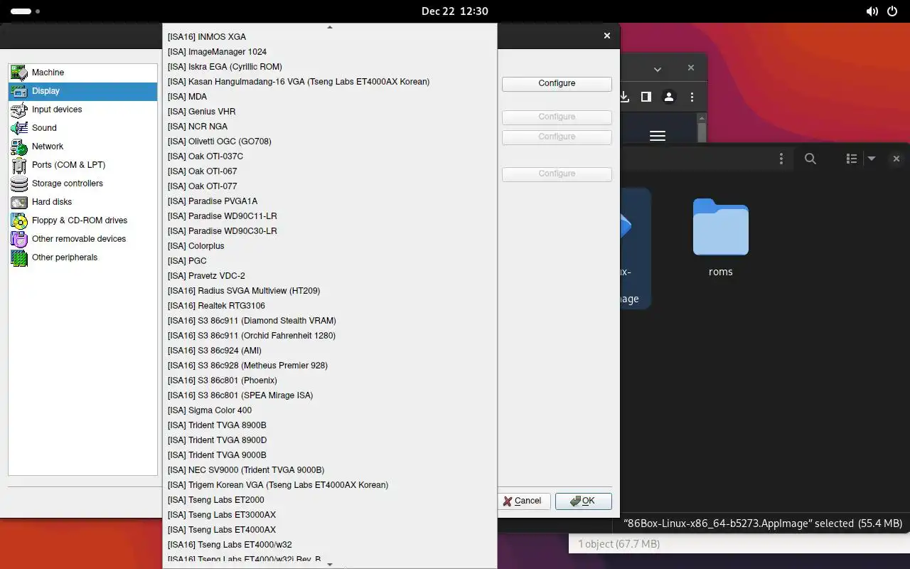Choose [ISA] PGC
910x569 pixels.
(x=329, y=261)
